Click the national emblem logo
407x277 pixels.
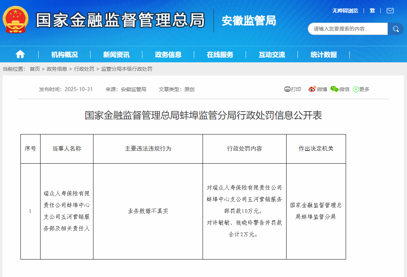(16, 20)
